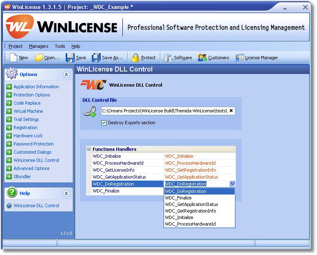Click arrow icon beside Registration
The width and height of the screenshot is (317, 255).
click(9, 127)
